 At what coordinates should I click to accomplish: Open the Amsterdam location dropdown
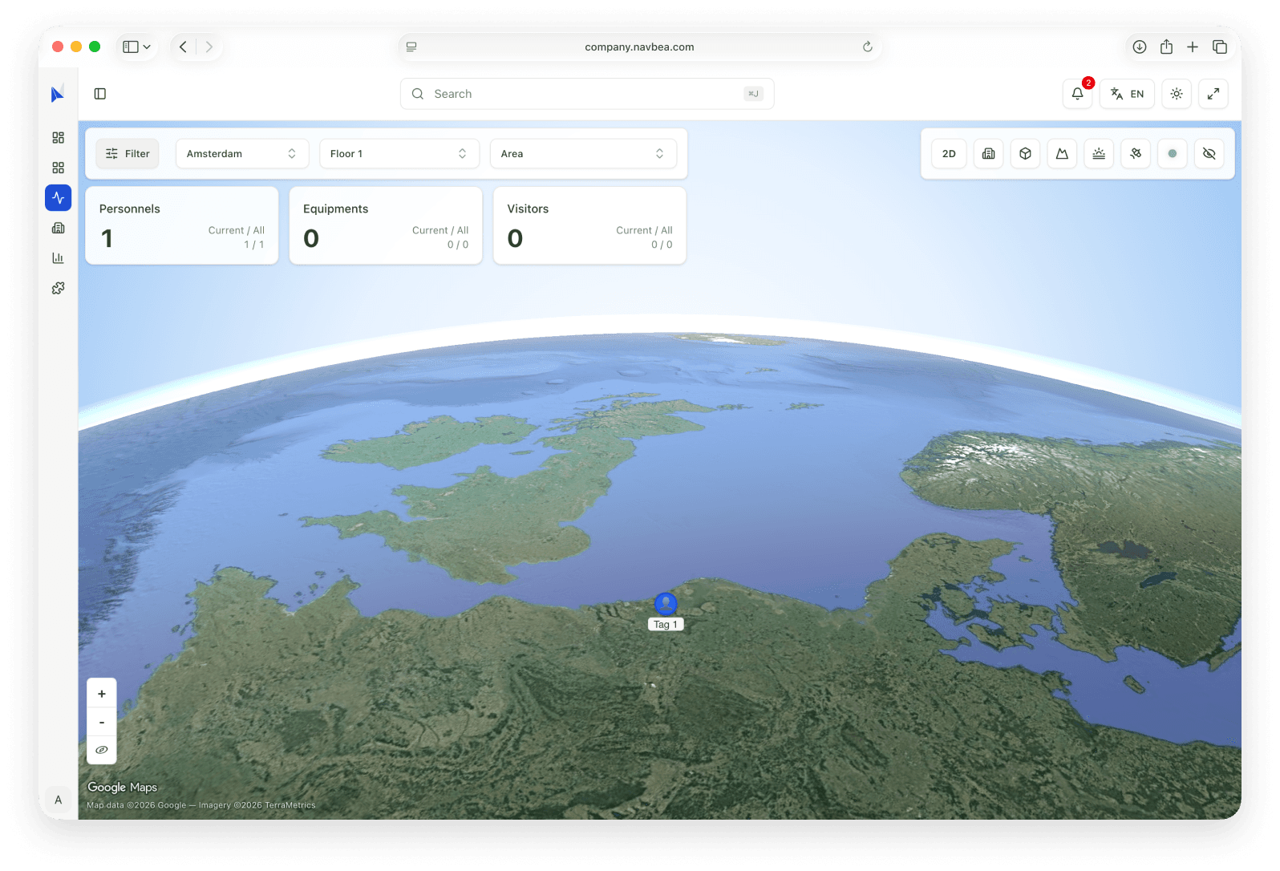[x=242, y=154]
